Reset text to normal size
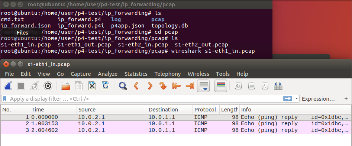Image resolution: width=352 pixels, height=146 pixels. pos(265,86)
